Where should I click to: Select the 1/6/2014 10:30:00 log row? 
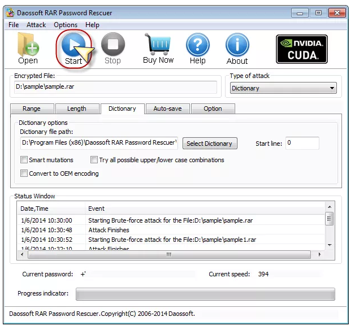pyautogui.click(x=171, y=220)
